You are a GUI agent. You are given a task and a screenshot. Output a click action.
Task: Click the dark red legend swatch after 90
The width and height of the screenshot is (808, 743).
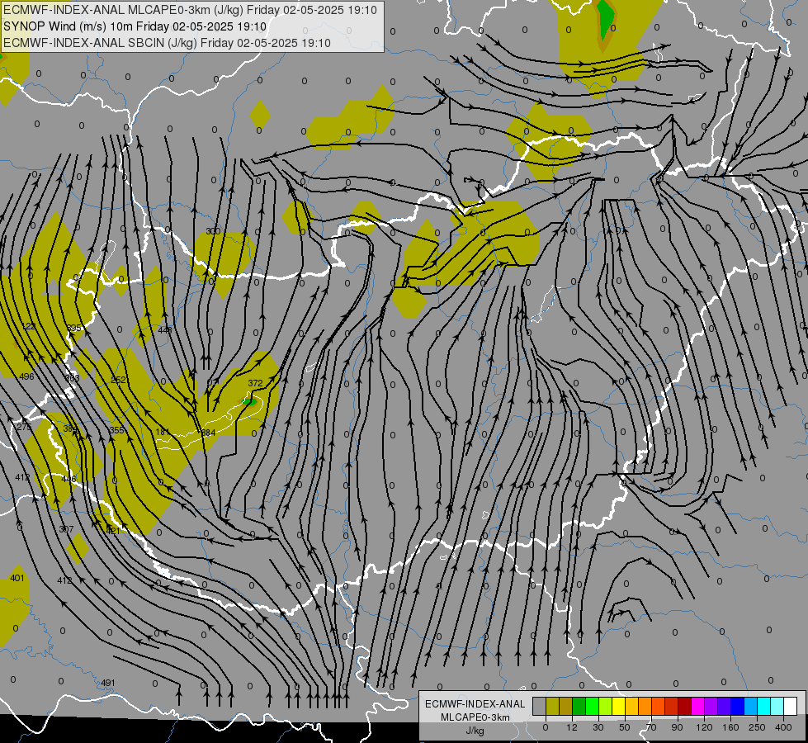(685, 706)
